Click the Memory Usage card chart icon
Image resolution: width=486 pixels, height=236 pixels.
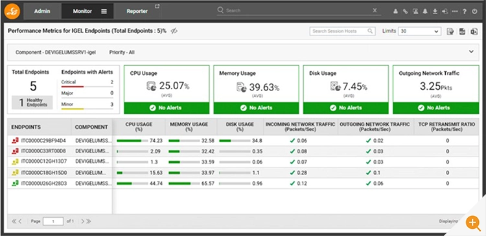click(x=242, y=87)
